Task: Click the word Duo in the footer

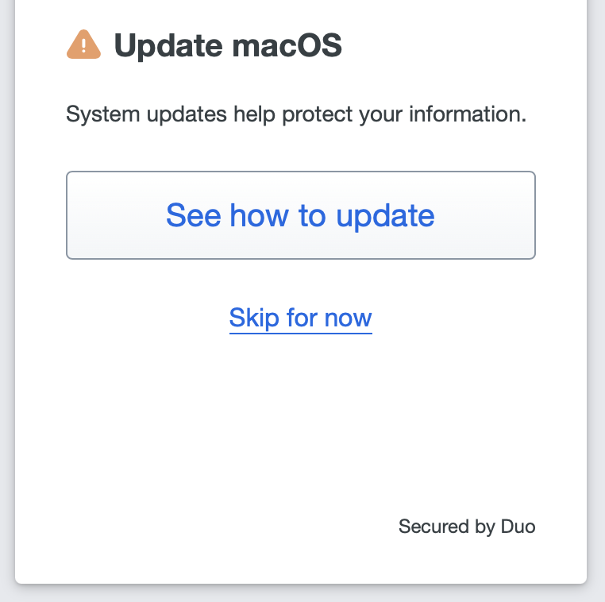Action: click(x=518, y=526)
